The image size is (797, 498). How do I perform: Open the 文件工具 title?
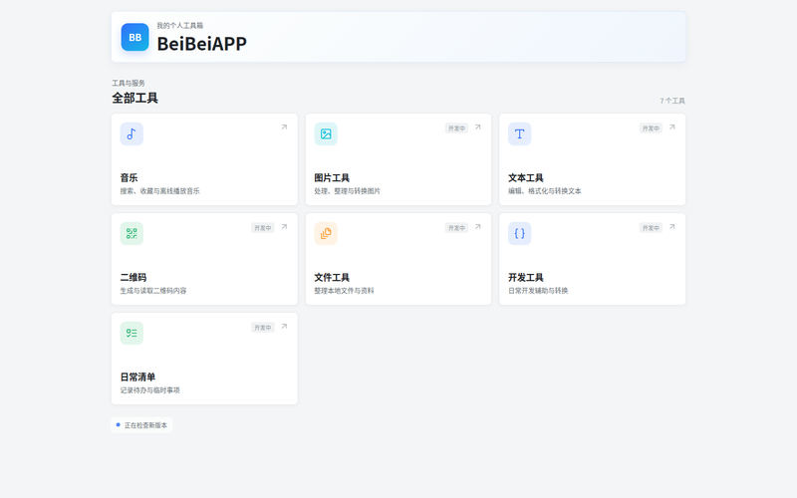[x=332, y=278]
